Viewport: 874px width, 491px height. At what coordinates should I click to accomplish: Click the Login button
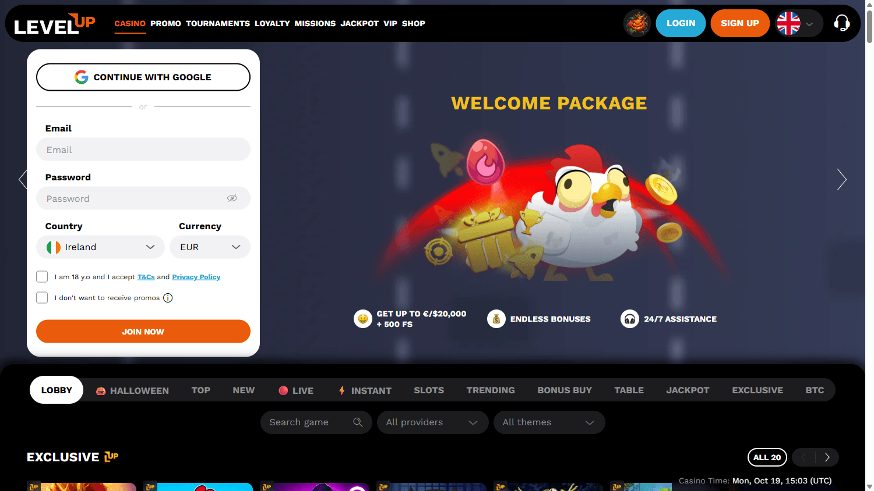click(x=681, y=23)
